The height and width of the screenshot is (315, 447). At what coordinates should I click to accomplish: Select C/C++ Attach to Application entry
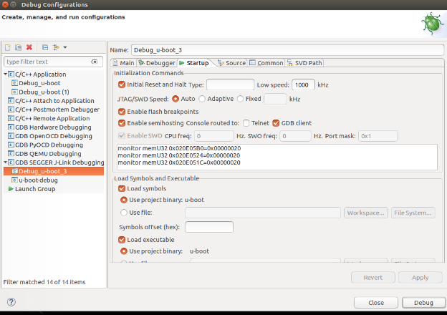click(54, 101)
